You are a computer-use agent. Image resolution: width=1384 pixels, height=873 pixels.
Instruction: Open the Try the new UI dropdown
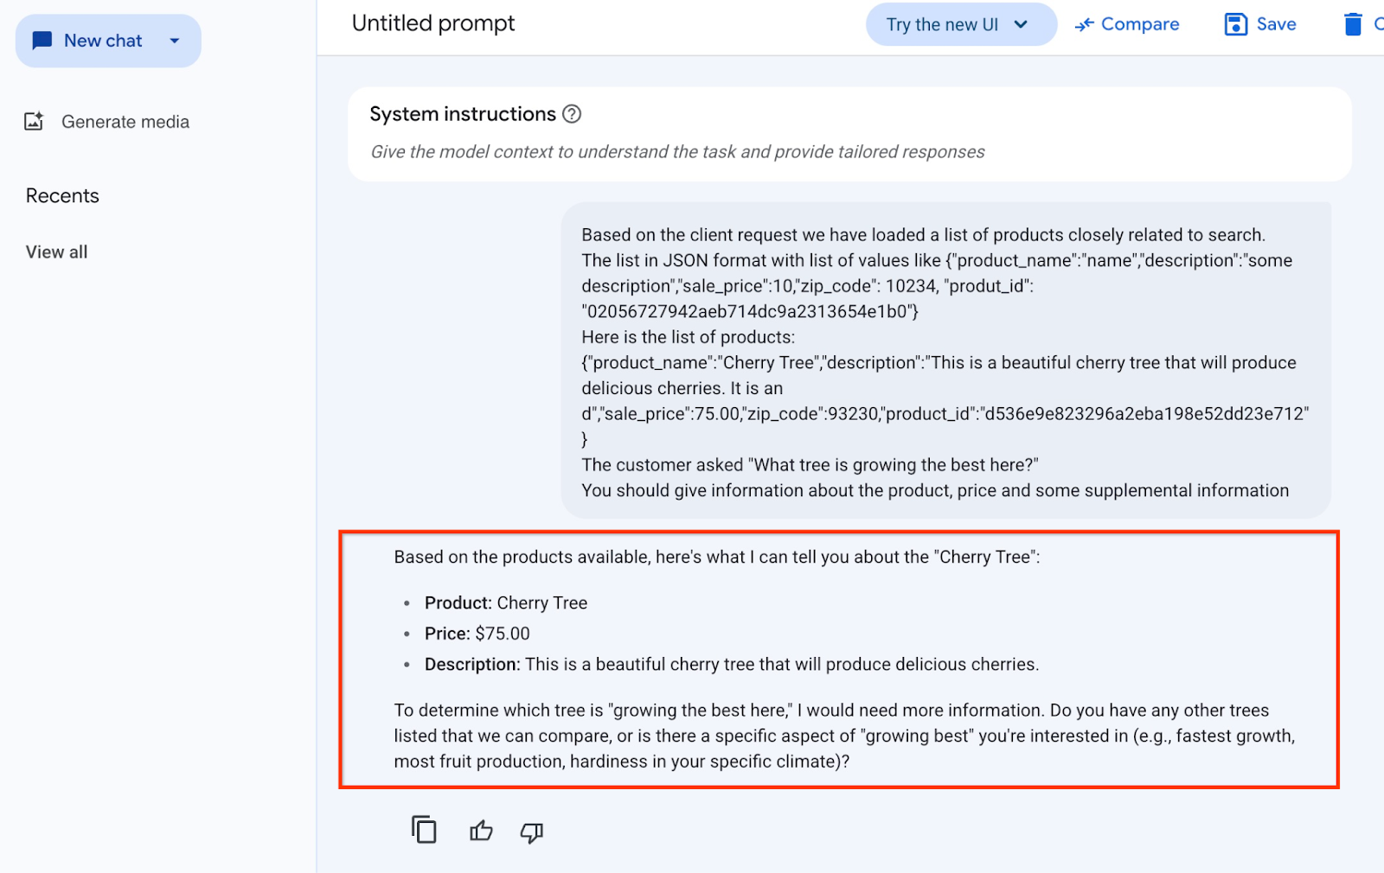[x=1021, y=24]
